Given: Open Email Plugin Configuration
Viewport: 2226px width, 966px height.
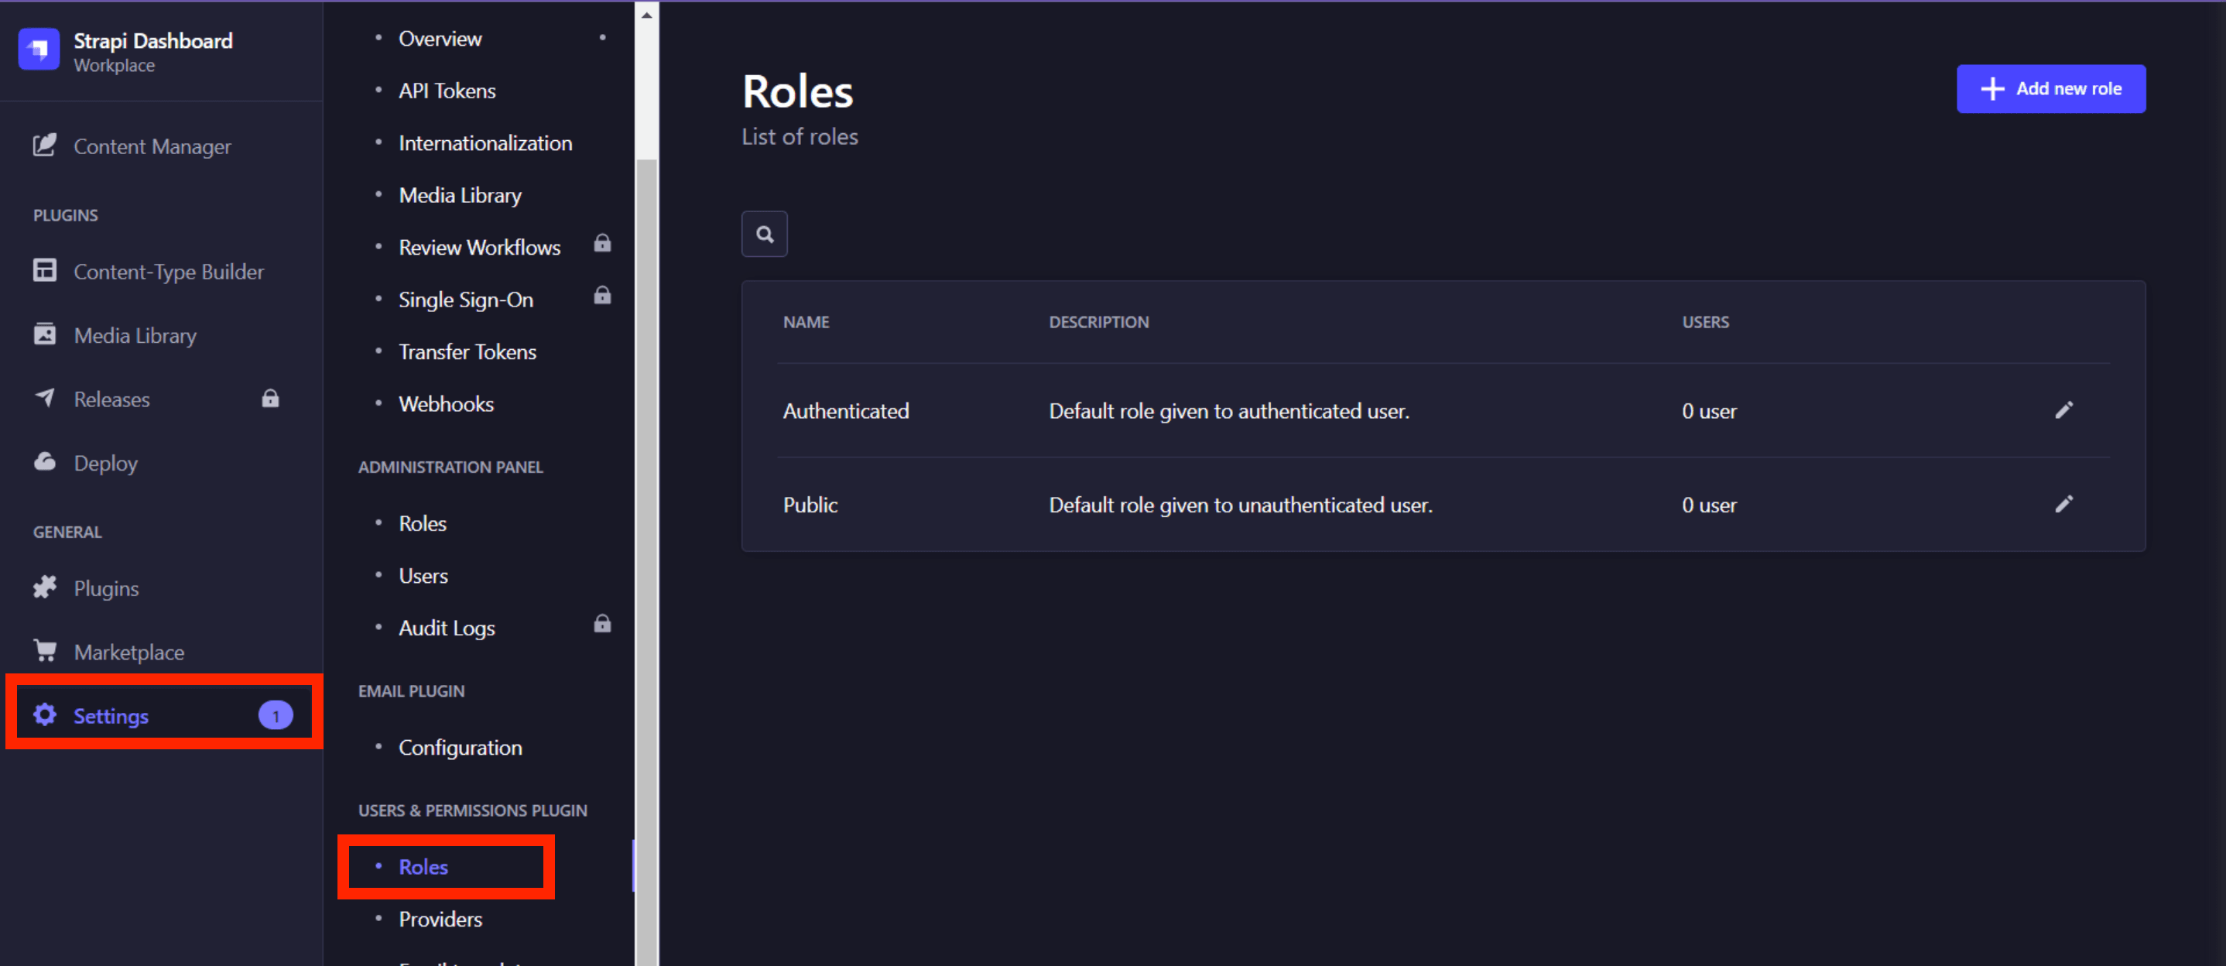Looking at the screenshot, I should coord(460,748).
